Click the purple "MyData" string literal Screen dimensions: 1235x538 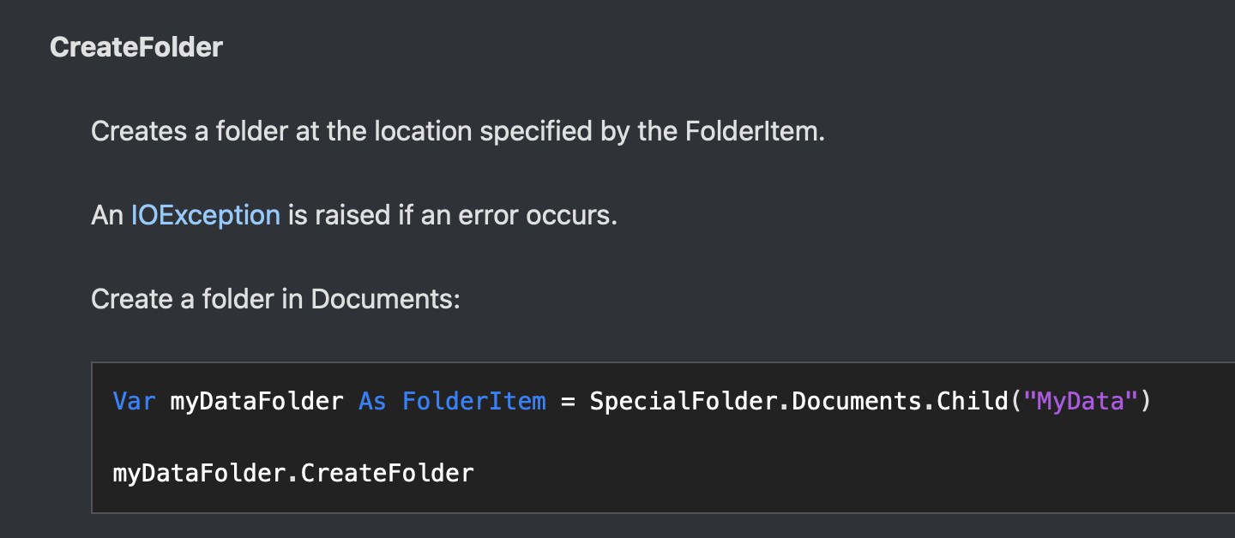pos(1081,400)
